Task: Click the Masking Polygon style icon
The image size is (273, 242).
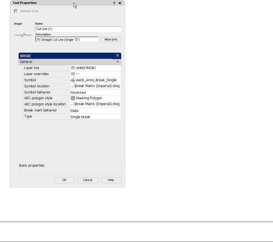Action: [x=73, y=98]
